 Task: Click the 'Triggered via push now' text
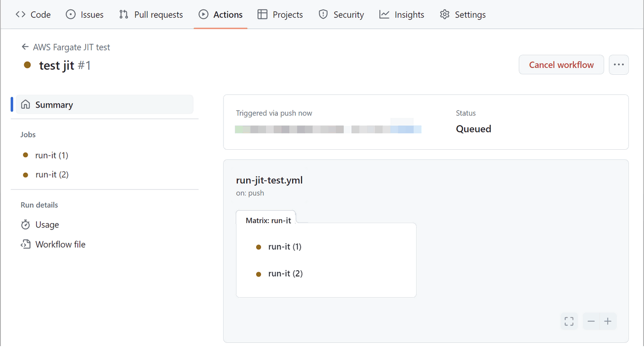click(274, 113)
